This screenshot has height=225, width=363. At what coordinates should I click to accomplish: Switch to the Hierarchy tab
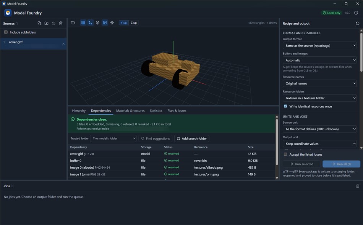pos(79,110)
